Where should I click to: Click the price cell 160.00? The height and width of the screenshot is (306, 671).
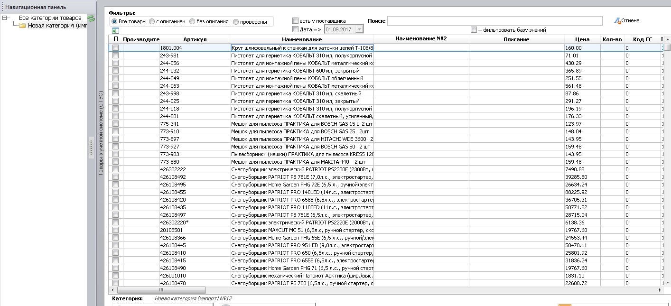[x=582, y=48]
